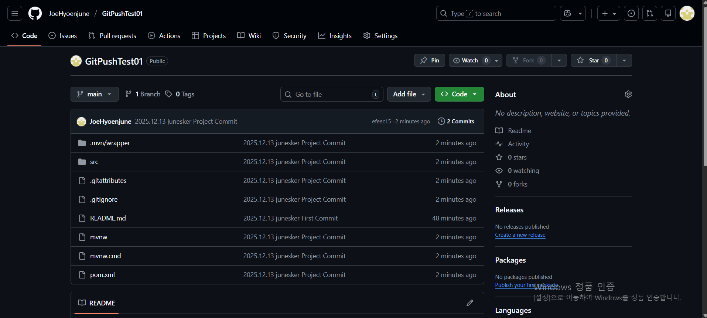Image resolution: width=707 pixels, height=318 pixels.
Task: Switch to the Issues tab
Action: pos(63,36)
